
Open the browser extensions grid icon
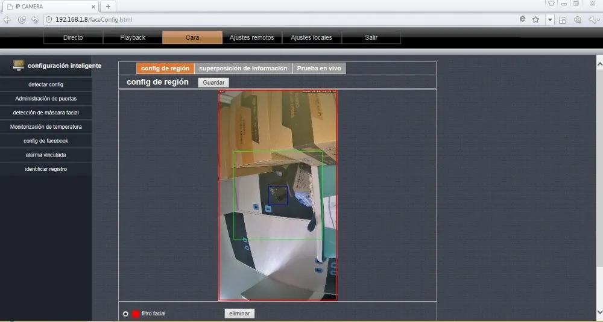[x=563, y=20]
